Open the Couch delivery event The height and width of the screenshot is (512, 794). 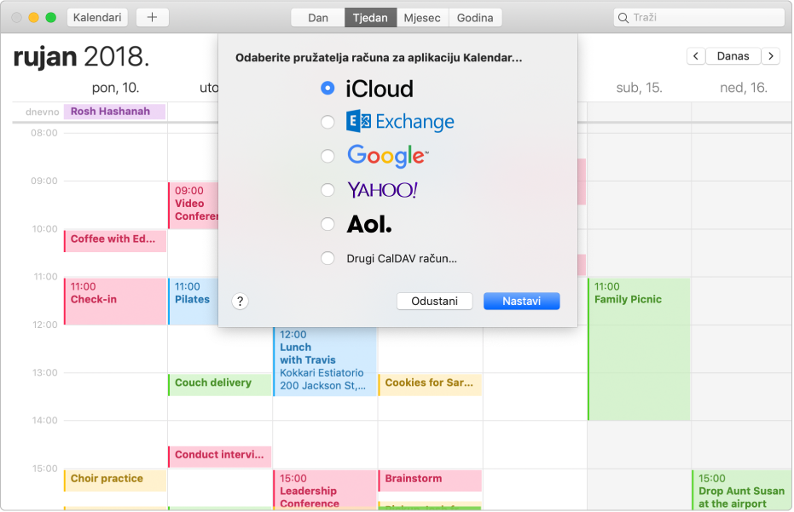(220, 385)
